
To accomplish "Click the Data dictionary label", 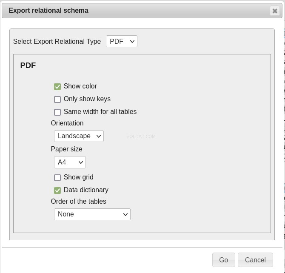I will tap(86, 190).
